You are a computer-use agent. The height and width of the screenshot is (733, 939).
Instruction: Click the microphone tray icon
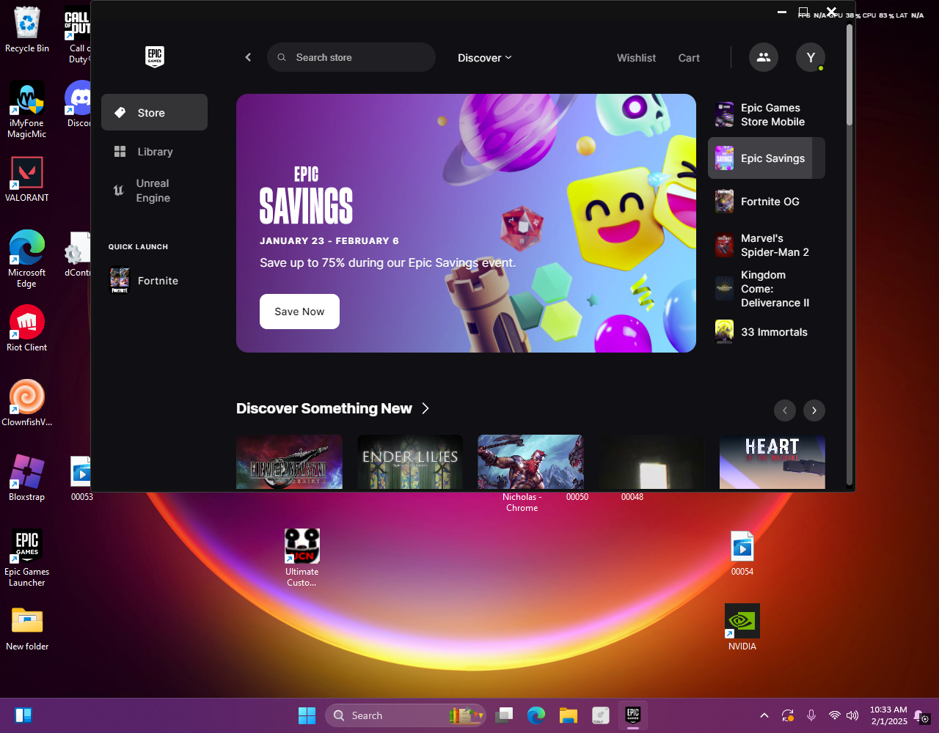pyautogui.click(x=811, y=715)
